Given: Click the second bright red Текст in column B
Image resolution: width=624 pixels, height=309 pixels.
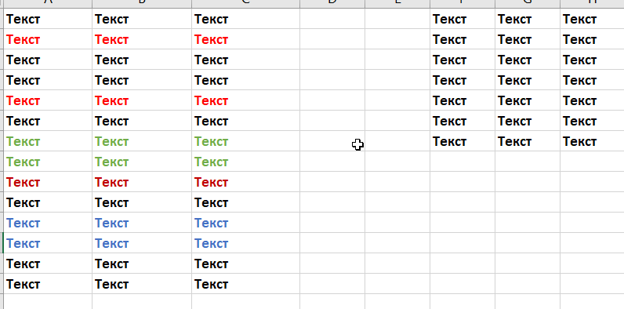Looking at the screenshot, I should click(x=142, y=100).
